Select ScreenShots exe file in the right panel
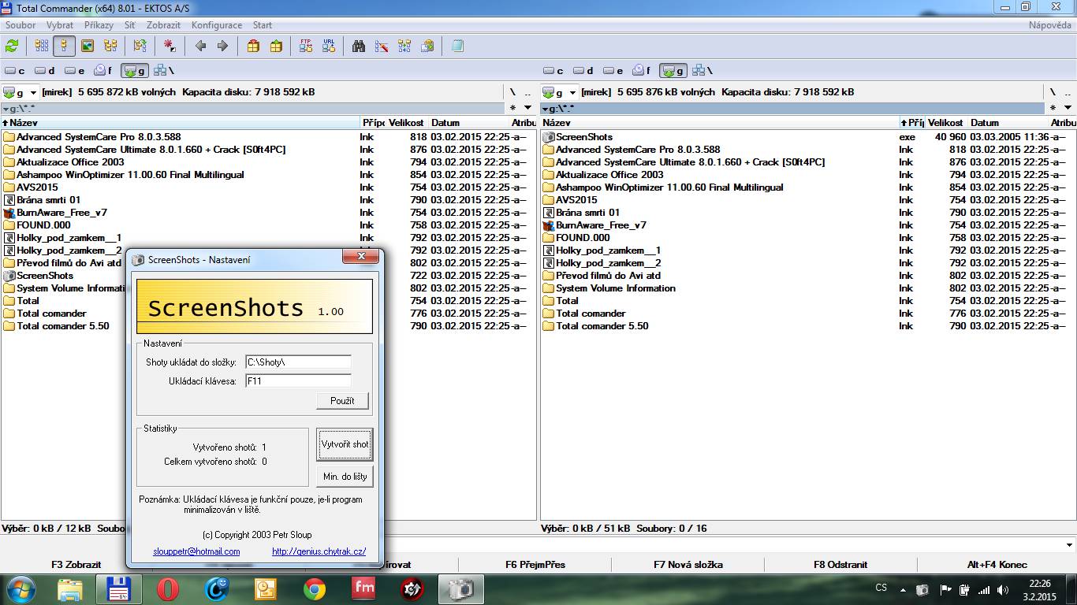Viewport: 1077px width, 605px height. tap(583, 137)
